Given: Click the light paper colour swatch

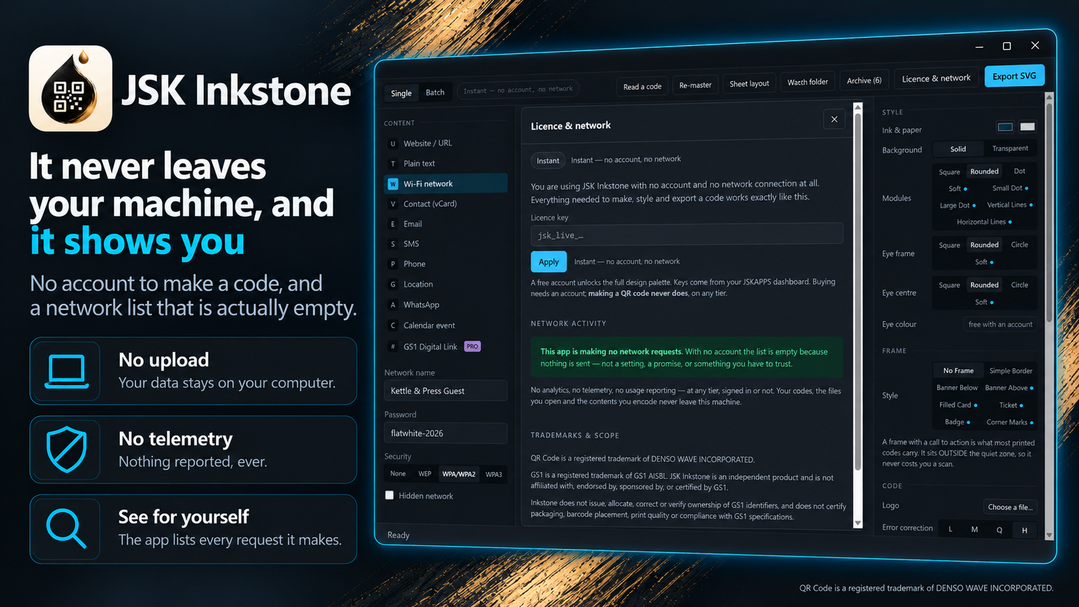Looking at the screenshot, I should [x=1027, y=127].
